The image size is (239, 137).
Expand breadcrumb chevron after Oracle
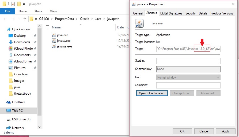[x=92, y=19]
